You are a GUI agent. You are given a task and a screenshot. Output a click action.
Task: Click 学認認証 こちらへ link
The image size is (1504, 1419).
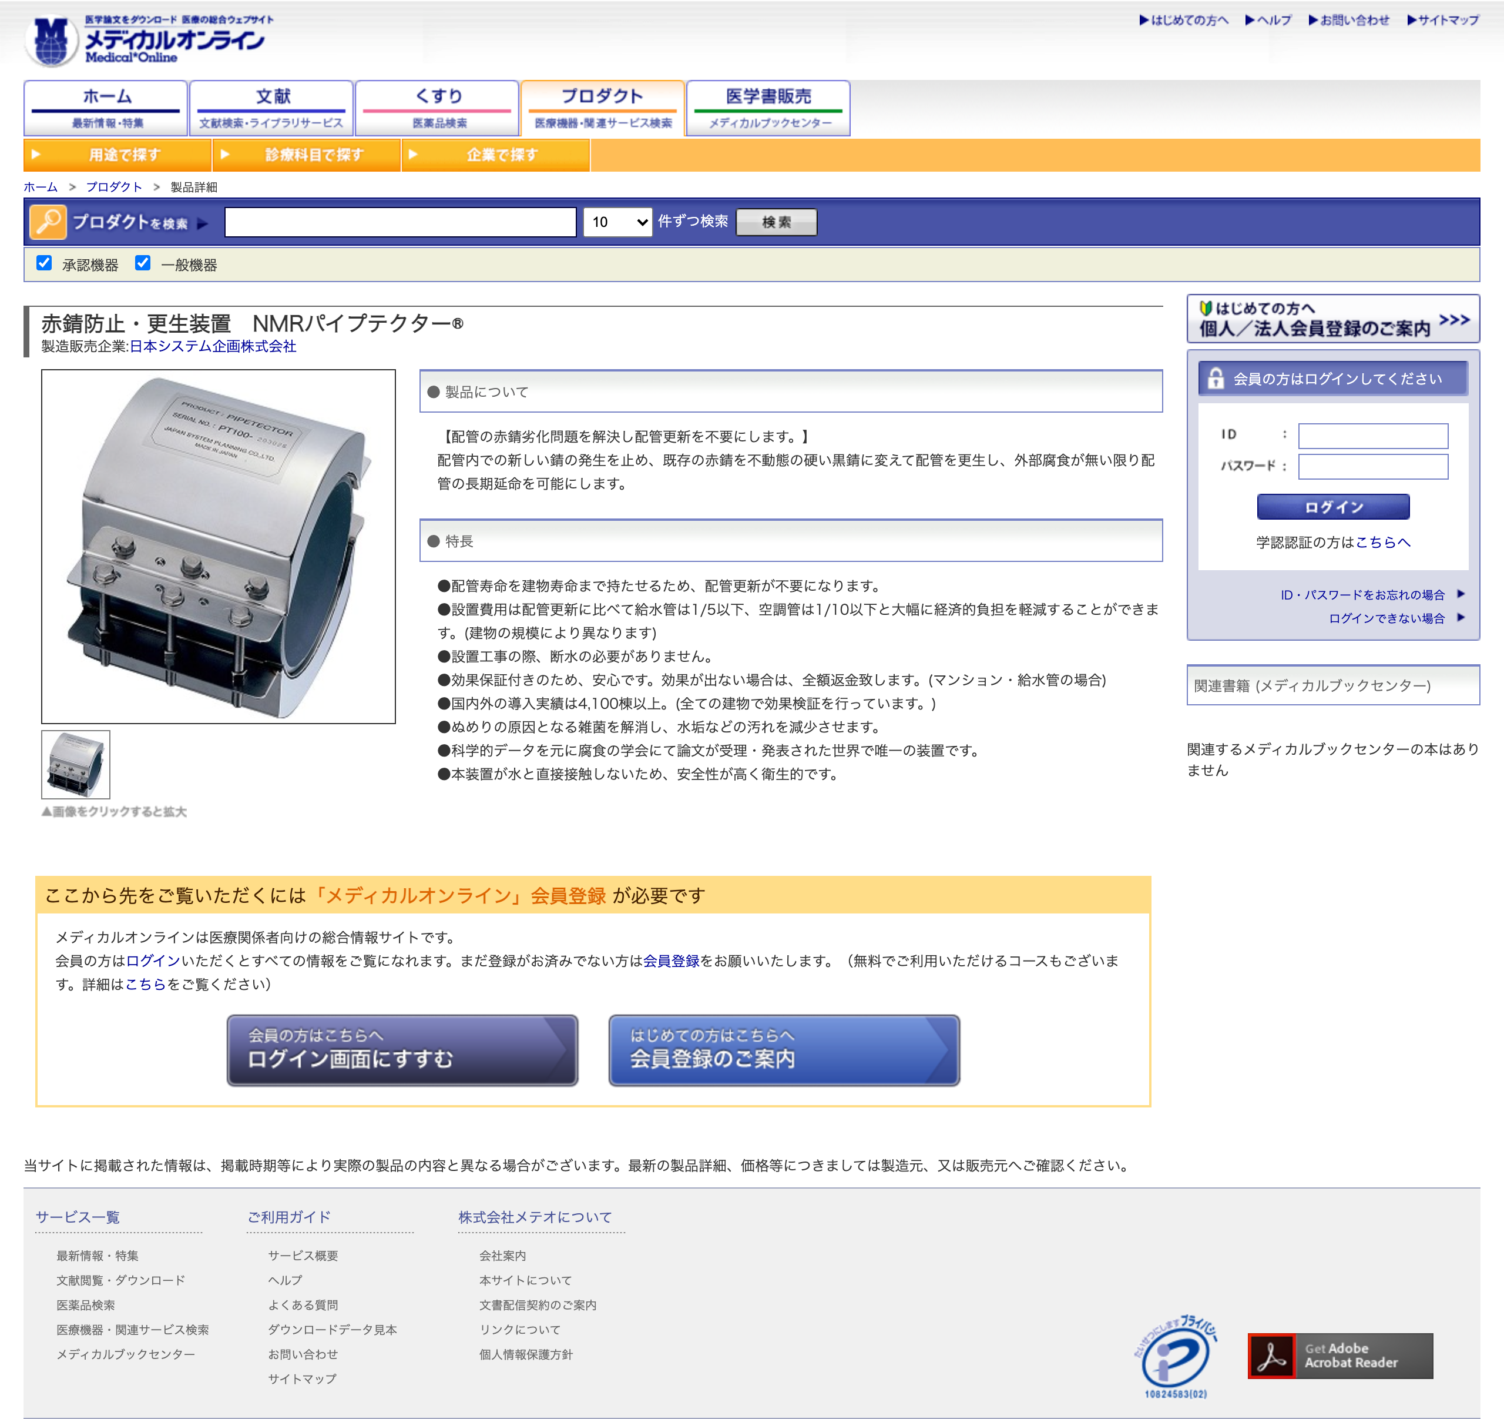click(1383, 542)
